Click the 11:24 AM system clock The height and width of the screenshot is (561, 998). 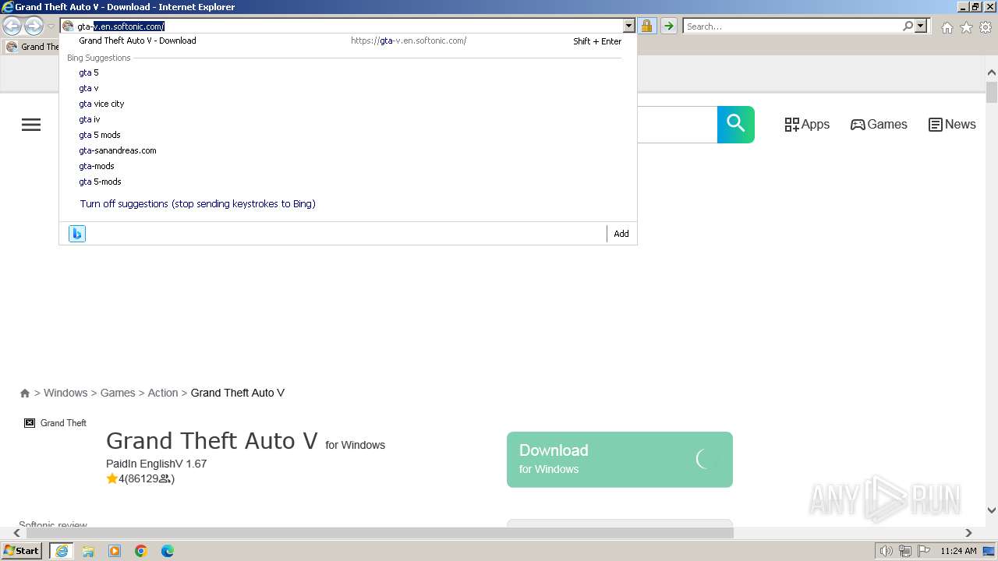pos(958,551)
